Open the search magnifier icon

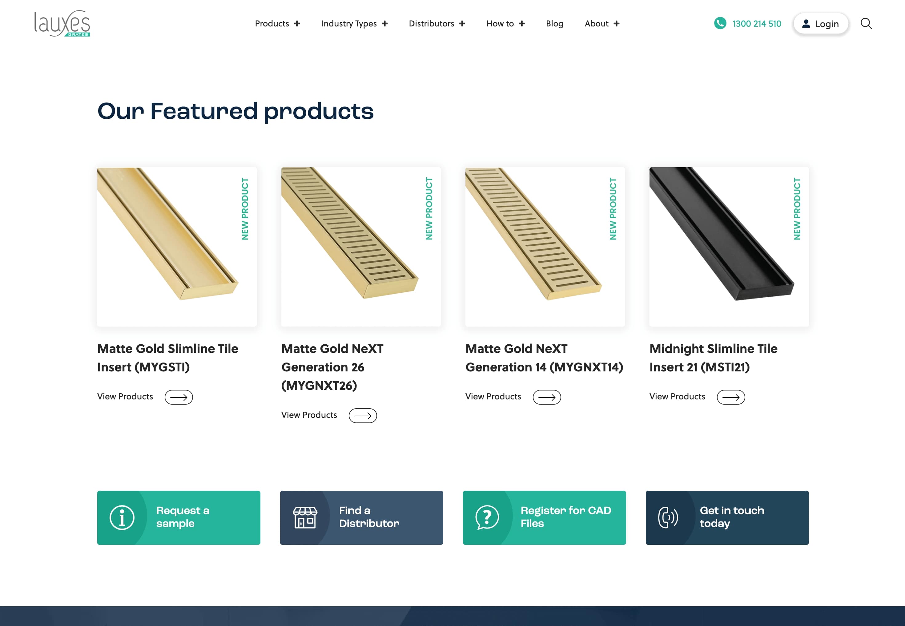(866, 24)
